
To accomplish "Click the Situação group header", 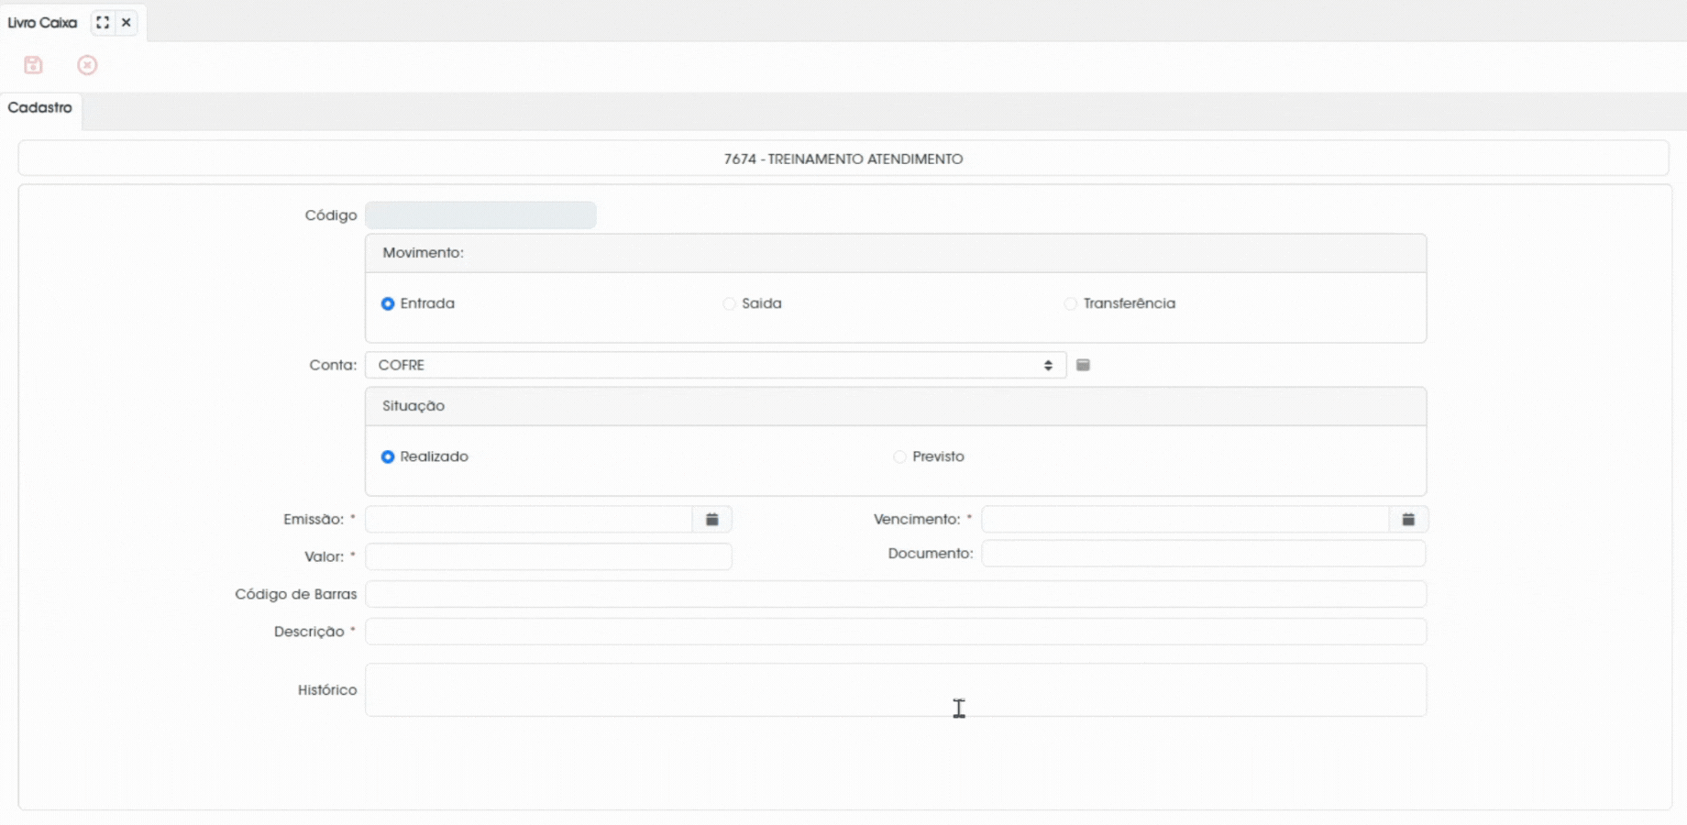I will 896,406.
